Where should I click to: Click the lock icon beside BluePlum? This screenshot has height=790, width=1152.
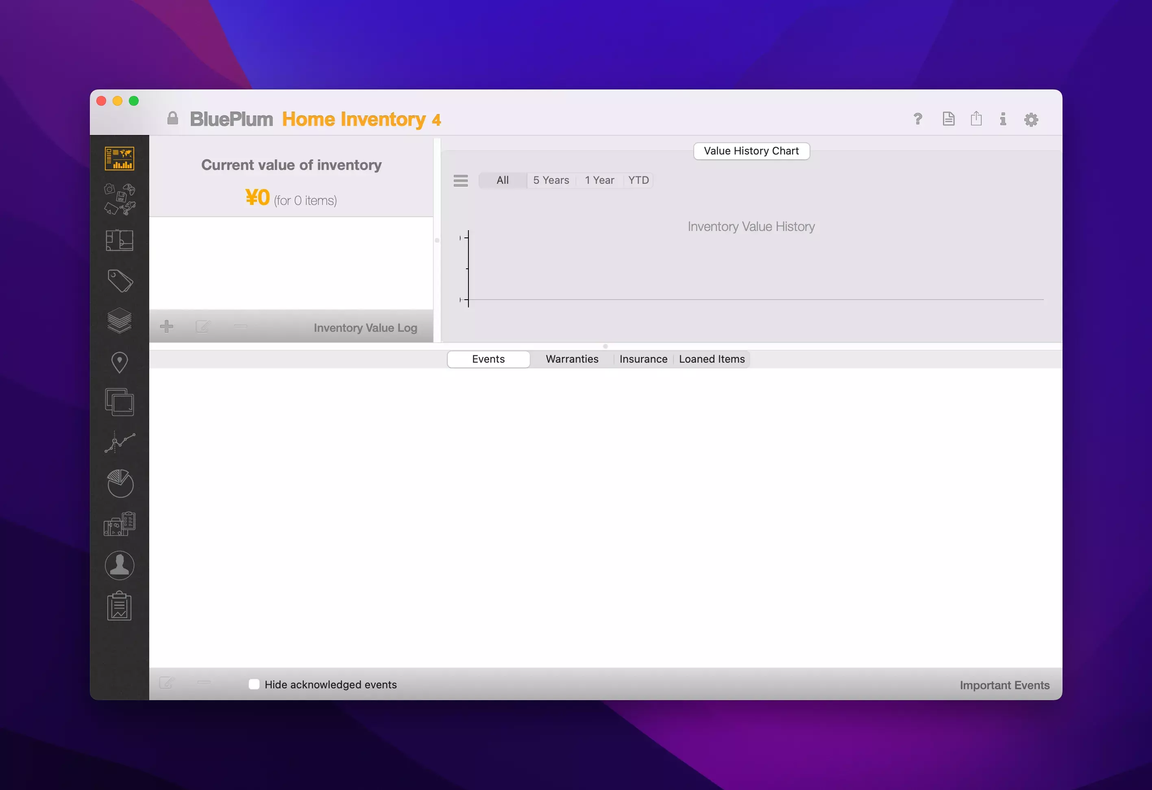172,118
